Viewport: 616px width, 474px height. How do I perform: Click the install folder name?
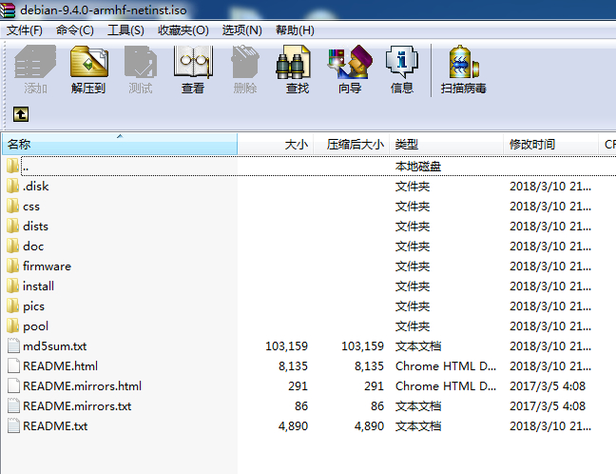(38, 286)
